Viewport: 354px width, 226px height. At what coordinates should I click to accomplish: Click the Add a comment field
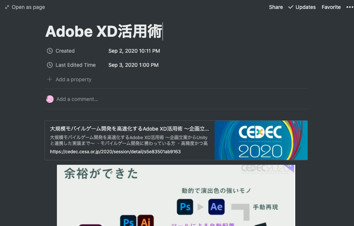[176, 99]
